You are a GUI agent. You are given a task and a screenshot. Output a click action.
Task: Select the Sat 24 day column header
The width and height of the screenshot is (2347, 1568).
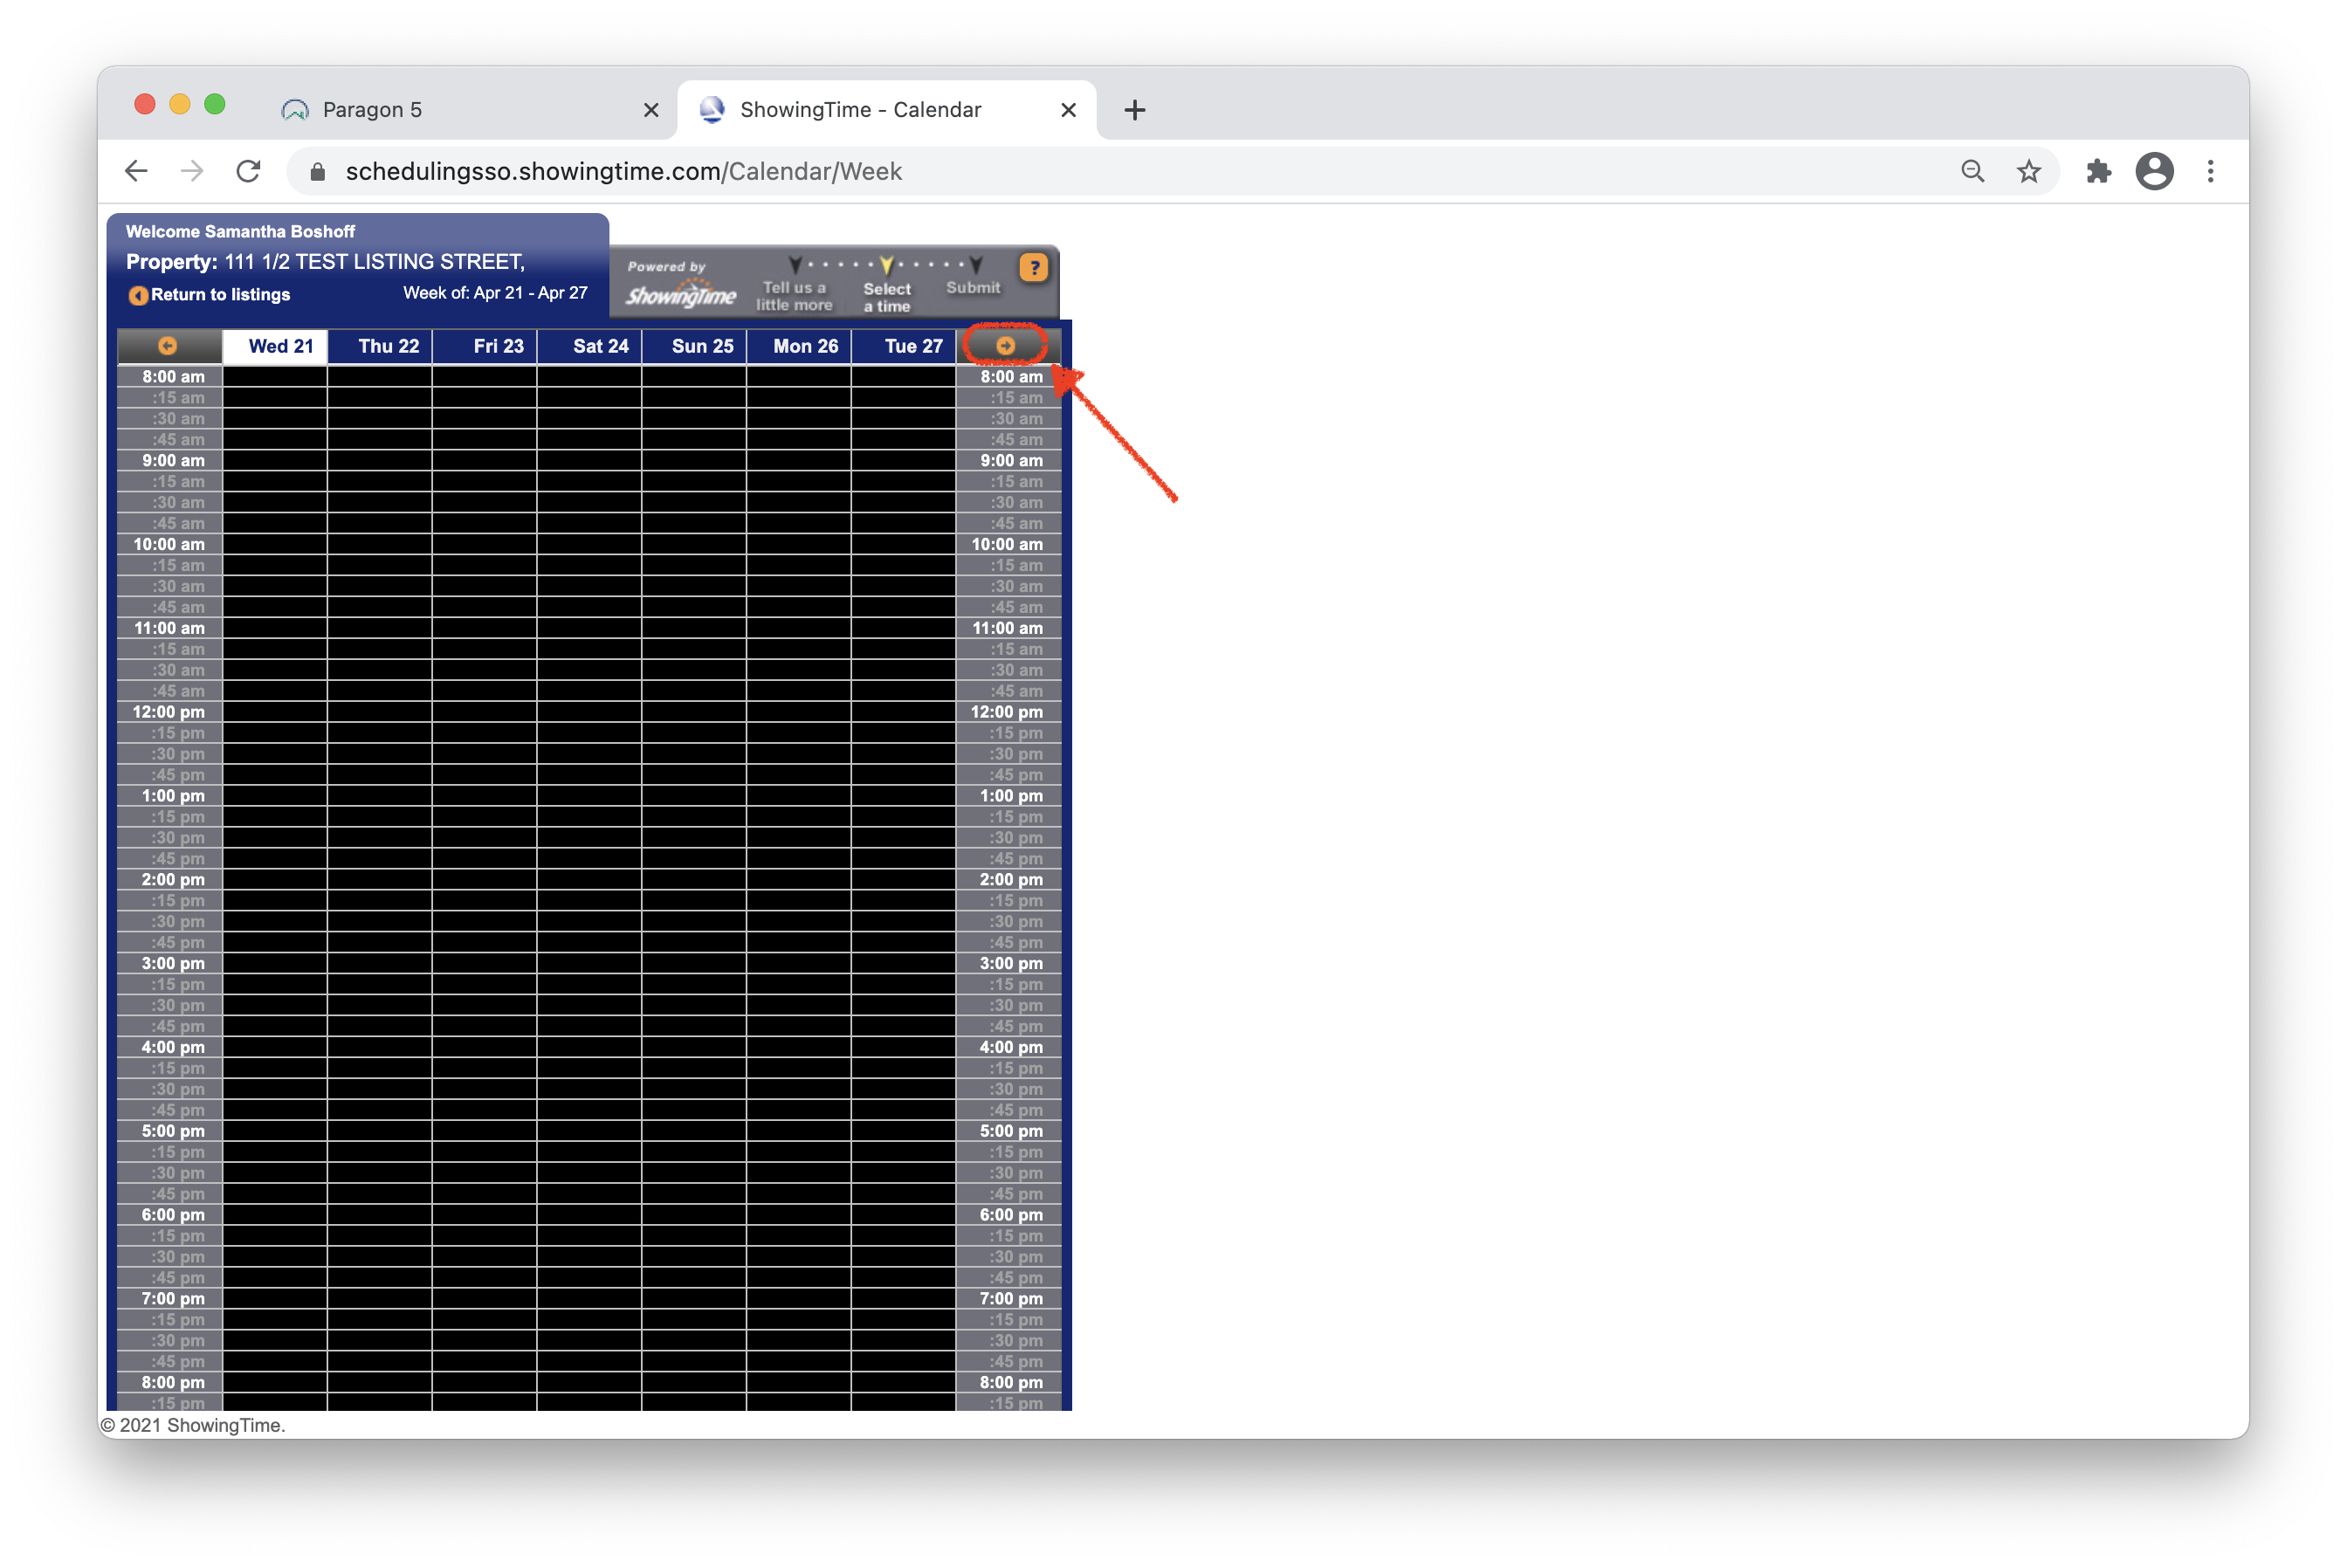(590, 346)
